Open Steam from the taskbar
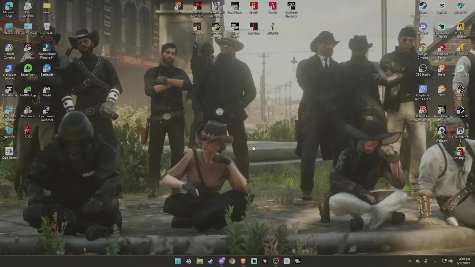This screenshot has height=267, width=475. pos(210,261)
